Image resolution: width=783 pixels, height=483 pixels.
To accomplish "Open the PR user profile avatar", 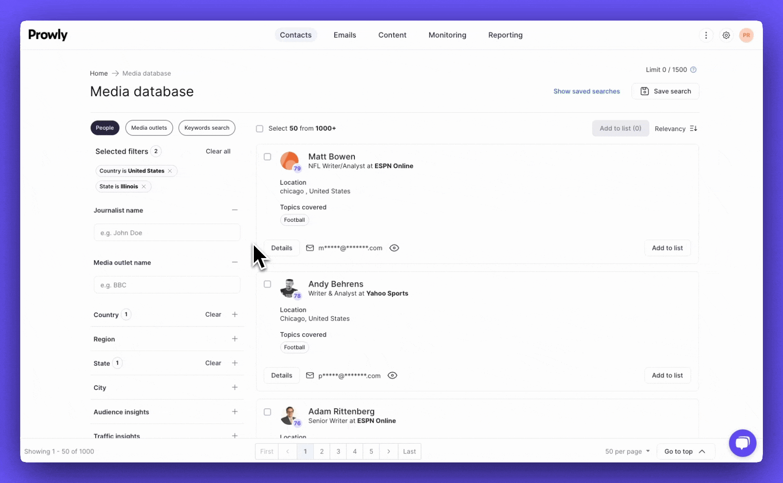I will point(746,35).
